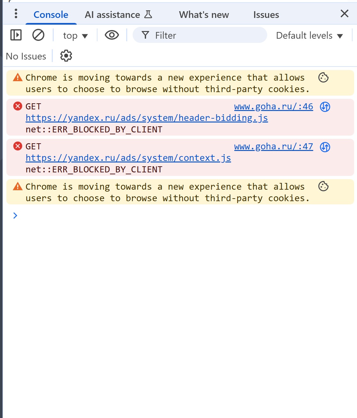
Task: Click the No Issues label
Action: (x=26, y=56)
